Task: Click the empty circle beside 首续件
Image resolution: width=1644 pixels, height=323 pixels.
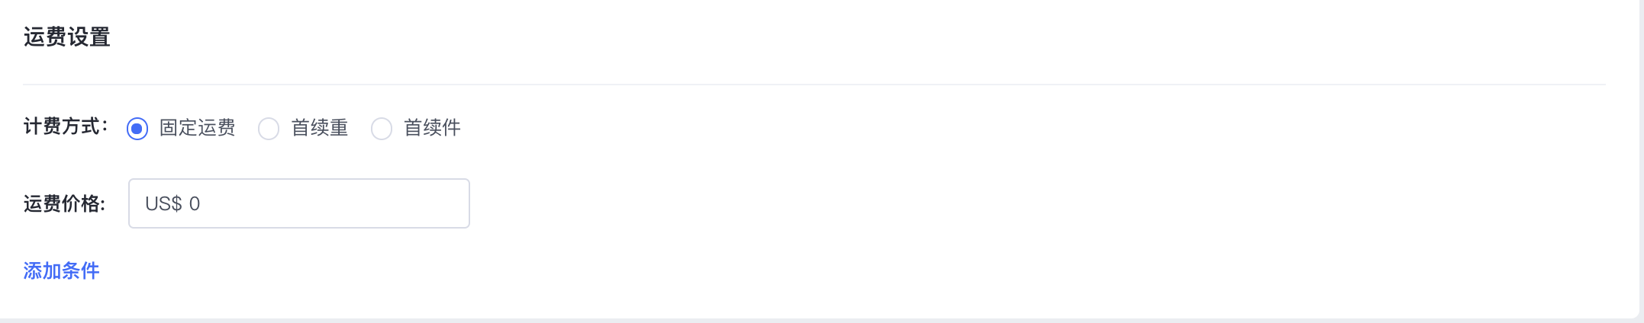Action: point(382,129)
